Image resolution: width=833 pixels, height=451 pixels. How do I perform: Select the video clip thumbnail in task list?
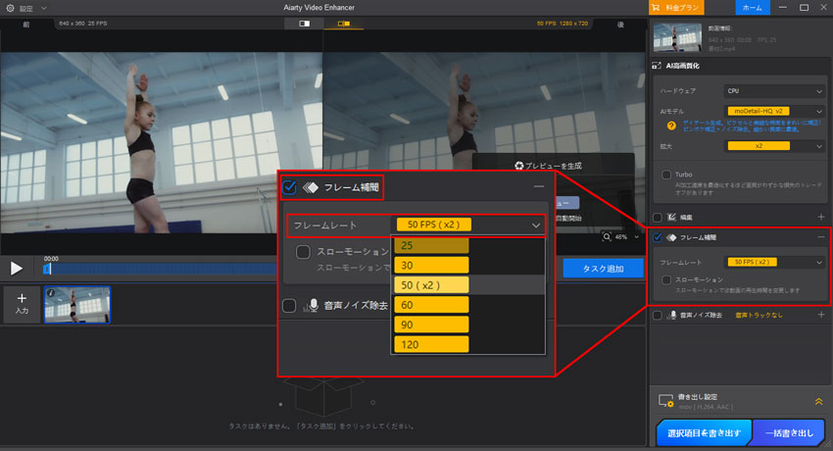pyautogui.click(x=77, y=304)
